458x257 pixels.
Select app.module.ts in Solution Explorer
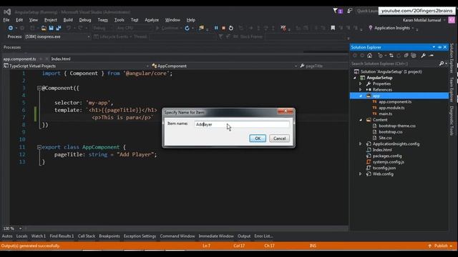(x=391, y=108)
